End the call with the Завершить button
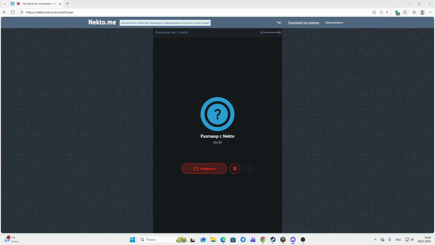 click(204, 168)
